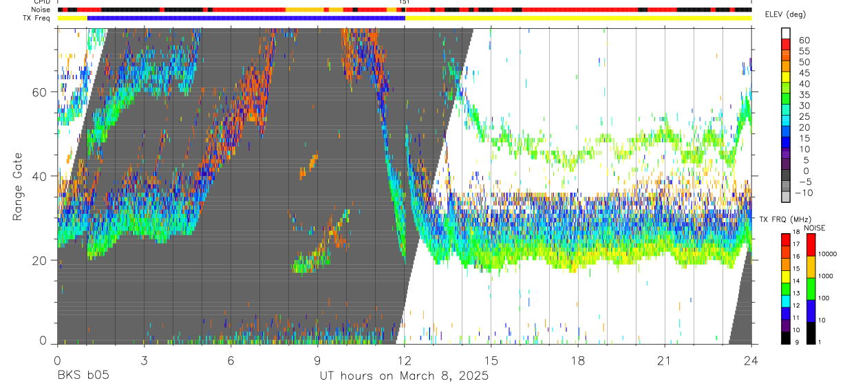Click the "9" tick on the UT hours axis
Viewport: 845px width, 390px height.
tap(317, 360)
